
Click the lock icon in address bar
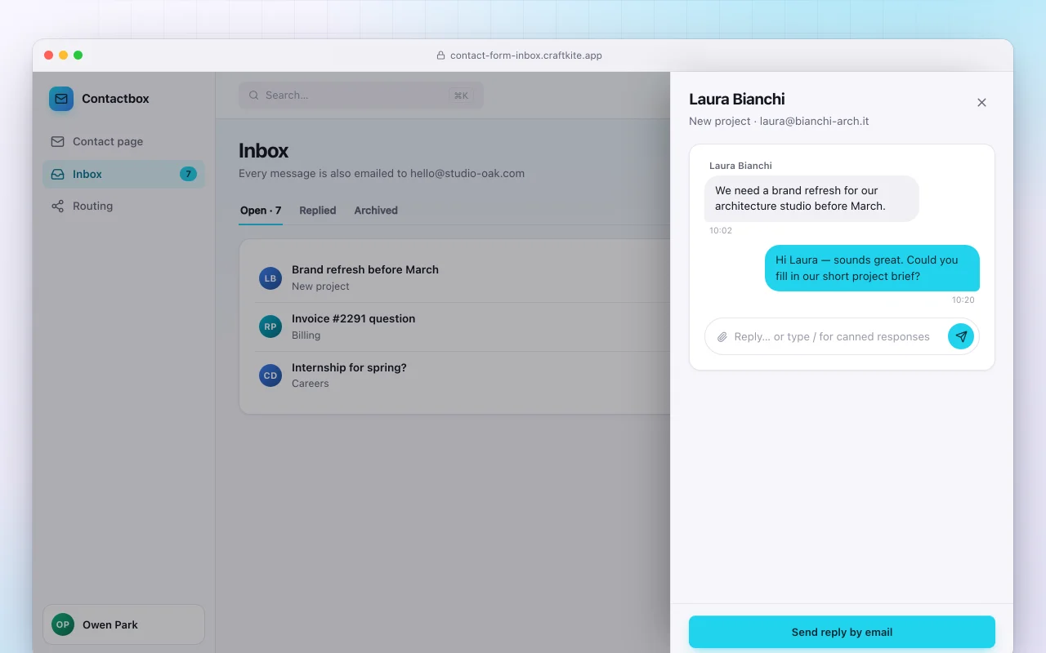click(441, 56)
